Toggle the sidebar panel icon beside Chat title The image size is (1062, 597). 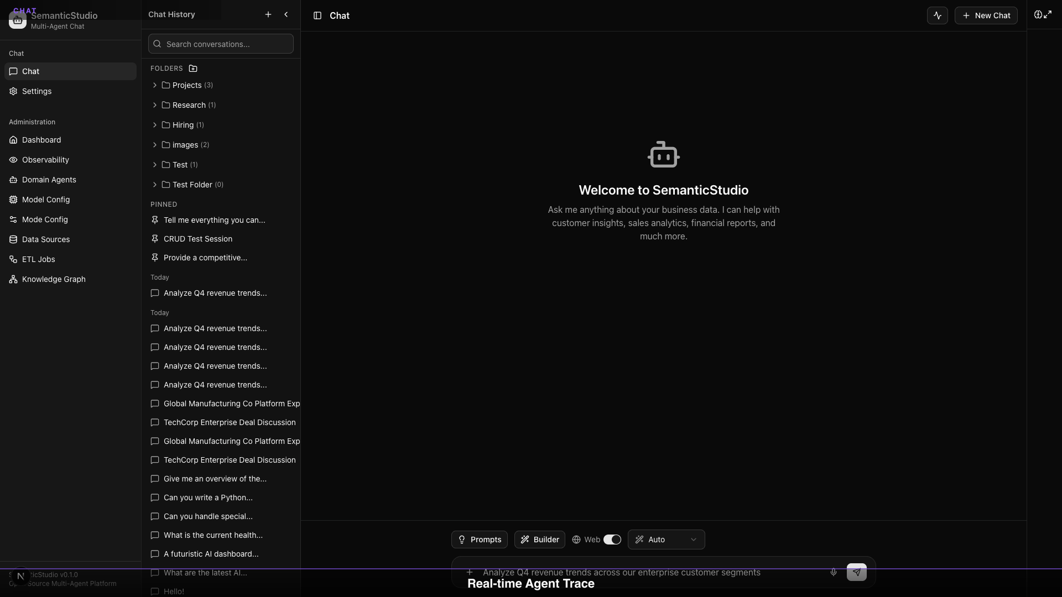[317, 15]
